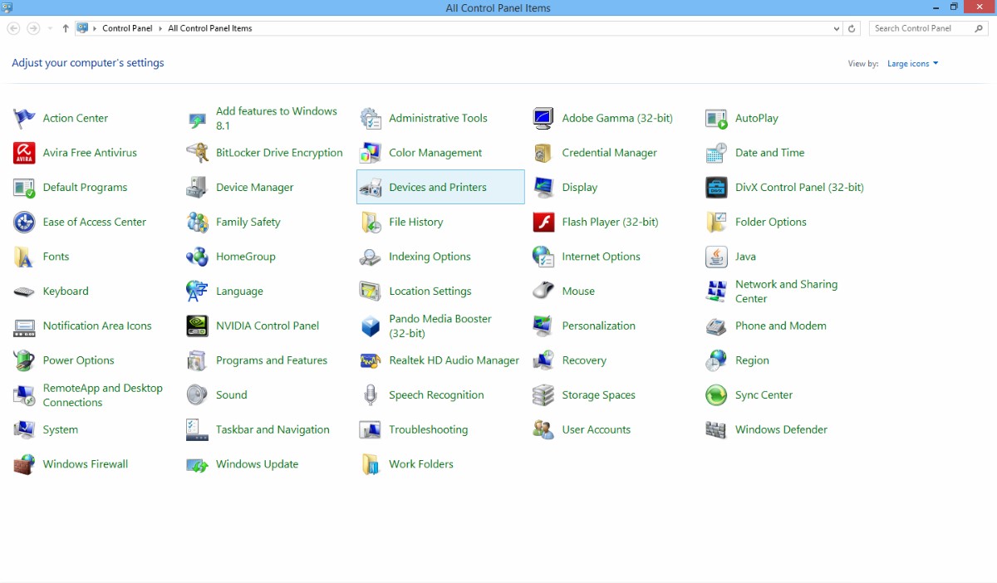Open the Power Options icon
This screenshot has width=997, height=583.
(x=24, y=360)
